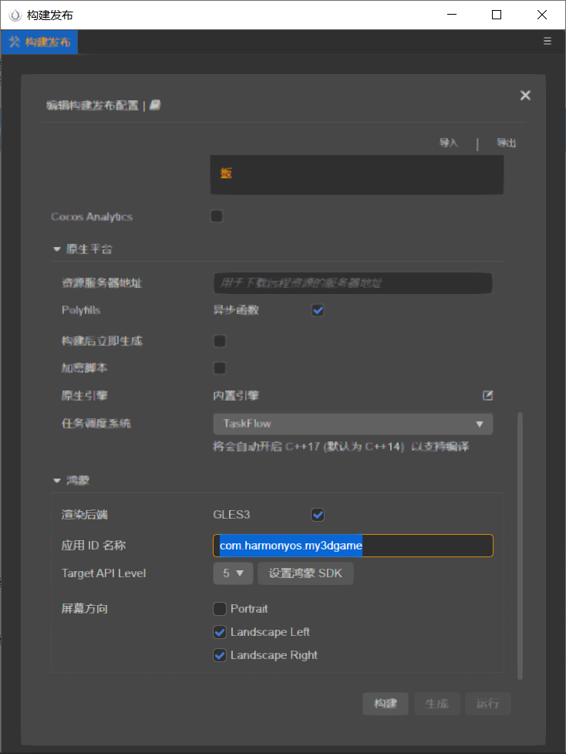Uncheck the GLES3 render backend checkbox
The width and height of the screenshot is (566, 754).
318,515
